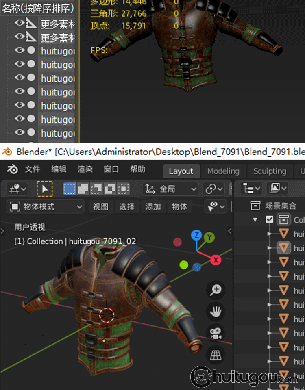Toggle eye icon of first huitugou object

pos(20,50)
